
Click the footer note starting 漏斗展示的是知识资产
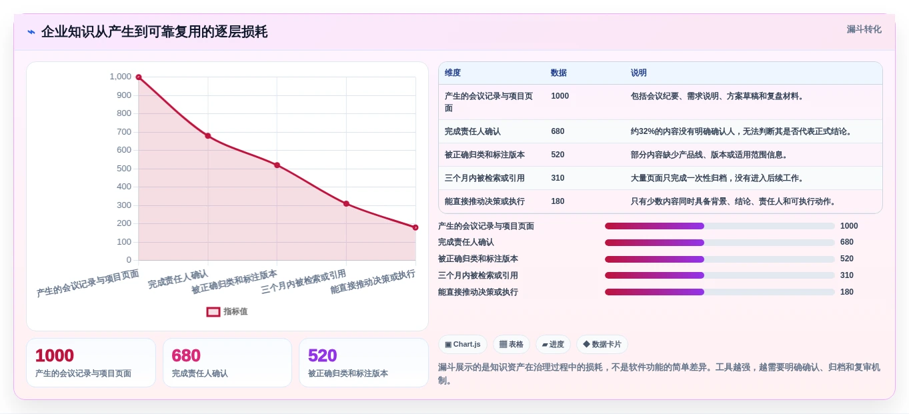click(x=659, y=373)
